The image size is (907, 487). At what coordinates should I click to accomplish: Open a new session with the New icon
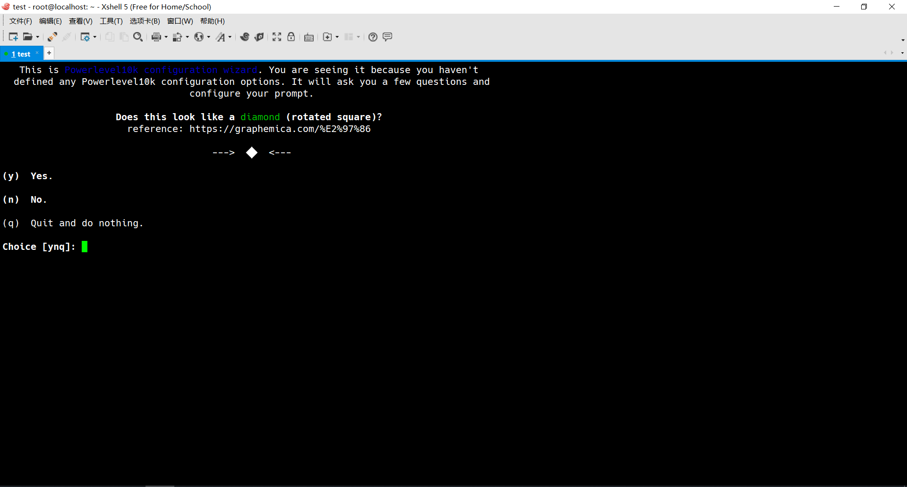(x=13, y=37)
